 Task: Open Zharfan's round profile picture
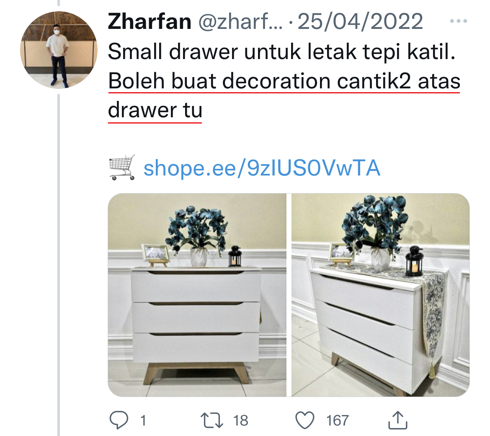[59, 50]
